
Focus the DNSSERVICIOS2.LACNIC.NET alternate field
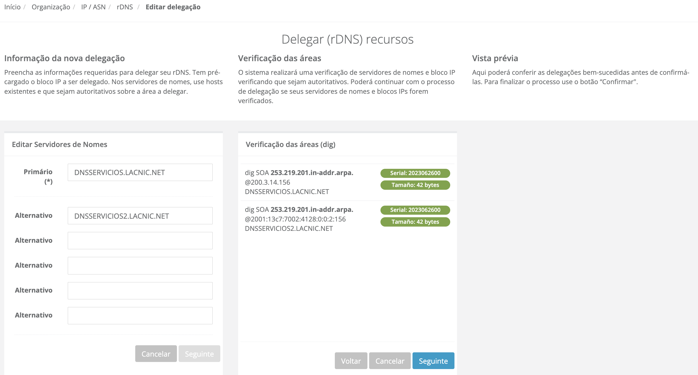pos(140,216)
